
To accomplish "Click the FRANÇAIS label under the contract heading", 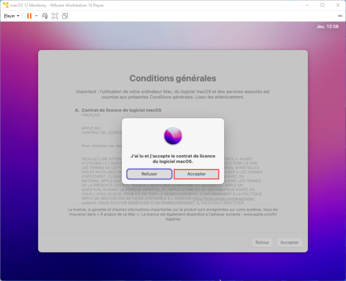I will click(91, 115).
